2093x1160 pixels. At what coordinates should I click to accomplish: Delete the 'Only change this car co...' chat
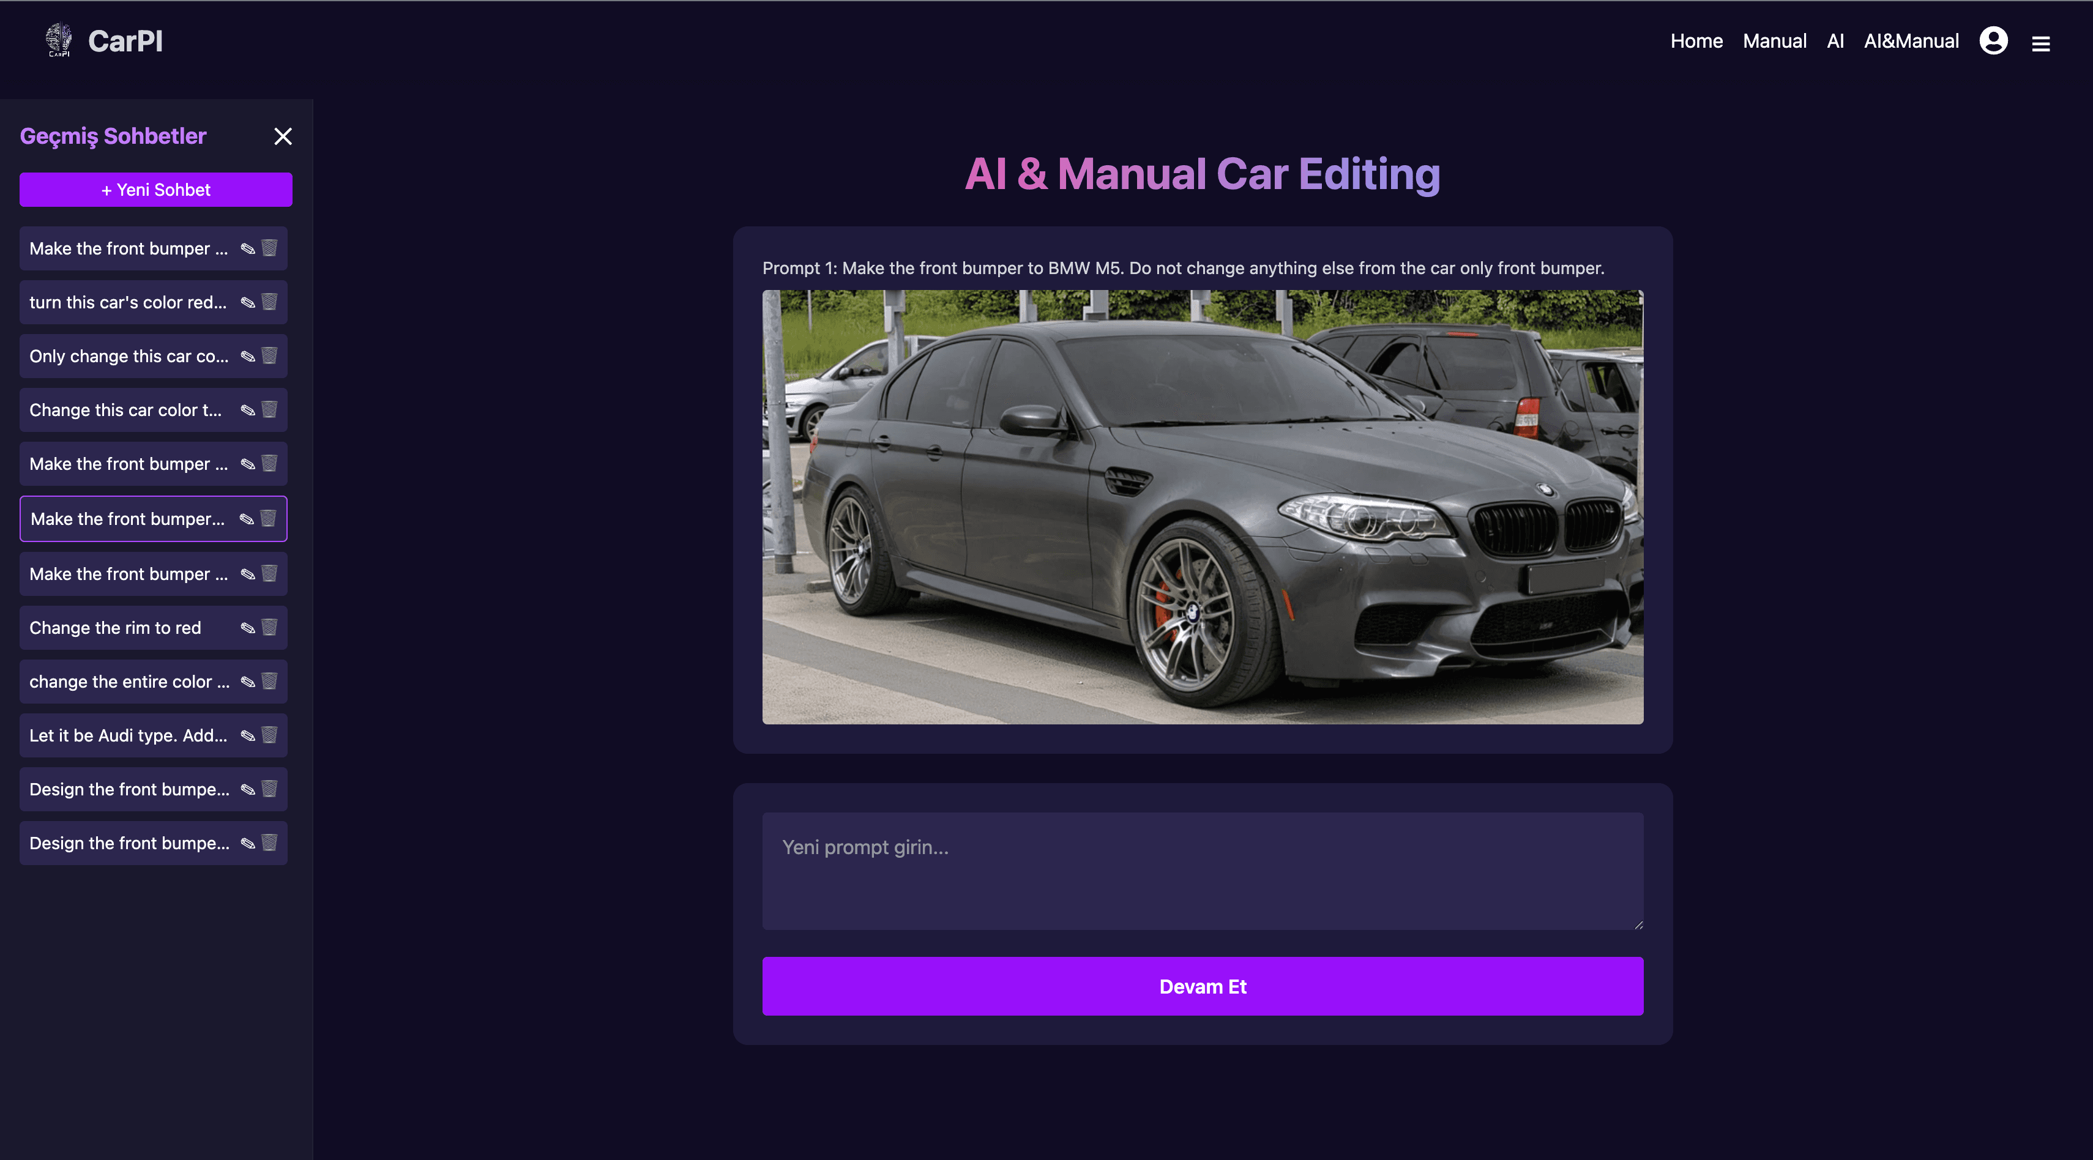(x=270, y=356)
